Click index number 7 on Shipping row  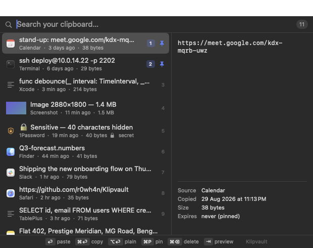coord(163,173)
